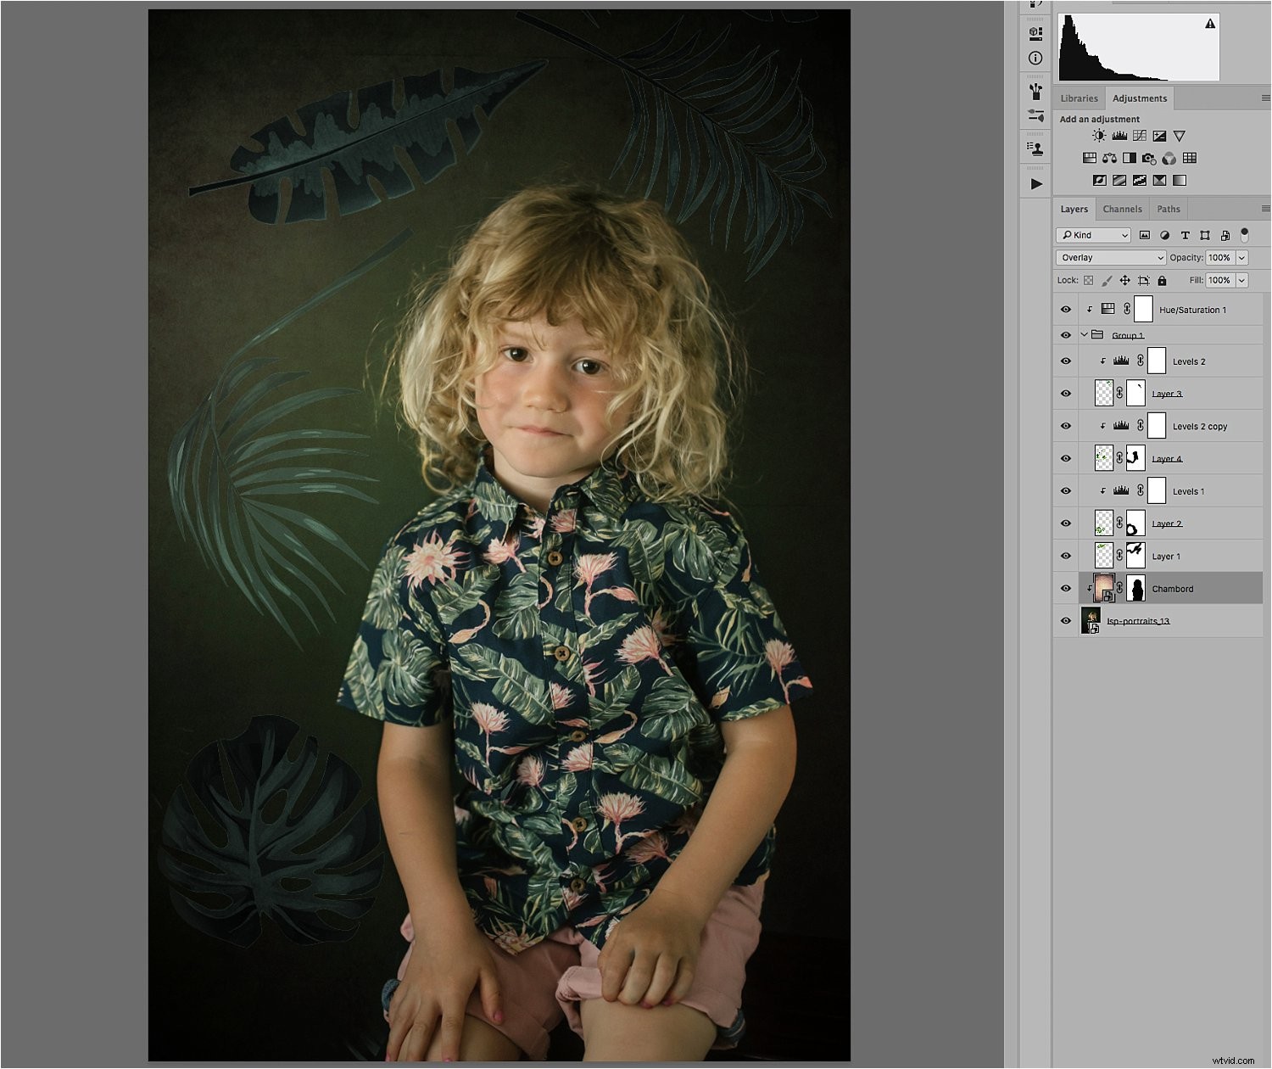The image size is (1272, 1069).
Task: Add a Curves adjustment layer
Action: tap(1139, 135)
